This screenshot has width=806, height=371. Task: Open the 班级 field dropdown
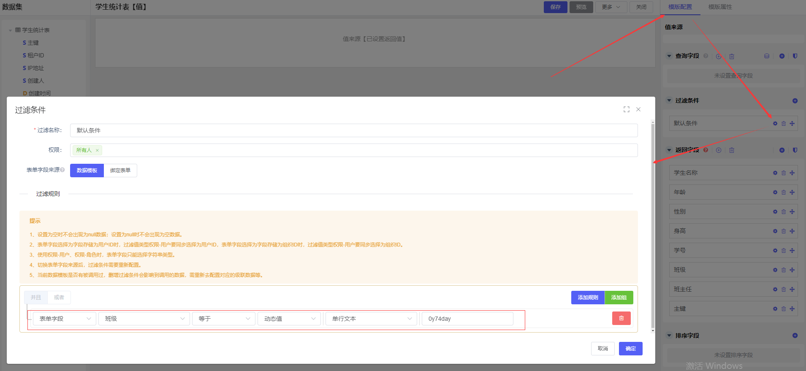[x=144, y=319]
